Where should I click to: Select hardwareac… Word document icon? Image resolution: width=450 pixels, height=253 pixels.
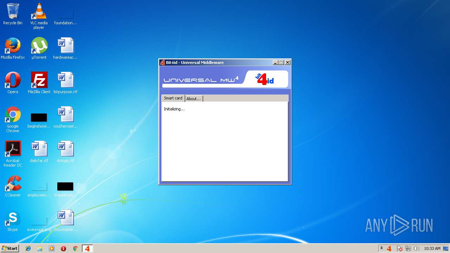(x=65, y=48)
